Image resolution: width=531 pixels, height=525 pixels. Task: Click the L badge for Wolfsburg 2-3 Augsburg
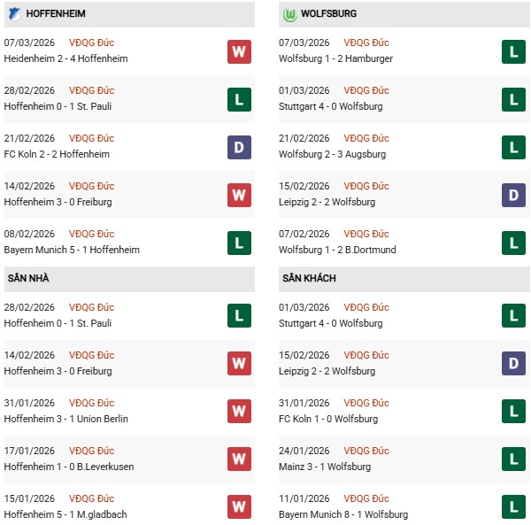513,147
